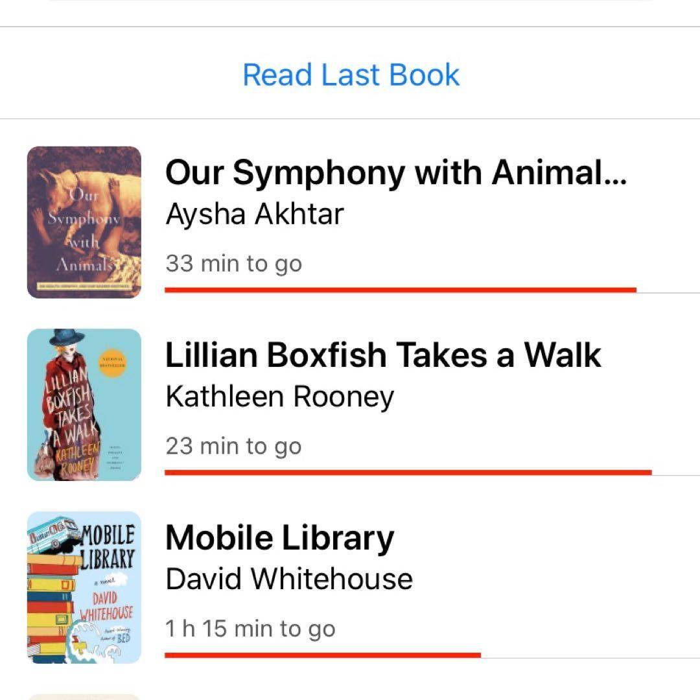Tap the ellipsis ending the truncated Symphony title
Screen dimensions: 700x700
click(615, 175)
